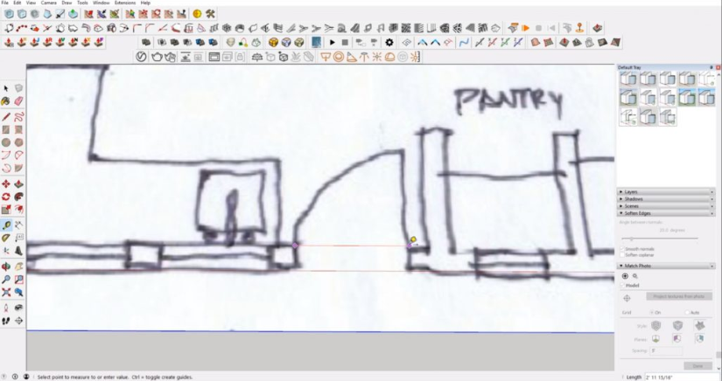Viewport: 722px width, 381px height.
Task: Expand the Layers panel
Action: pos(666,191)
